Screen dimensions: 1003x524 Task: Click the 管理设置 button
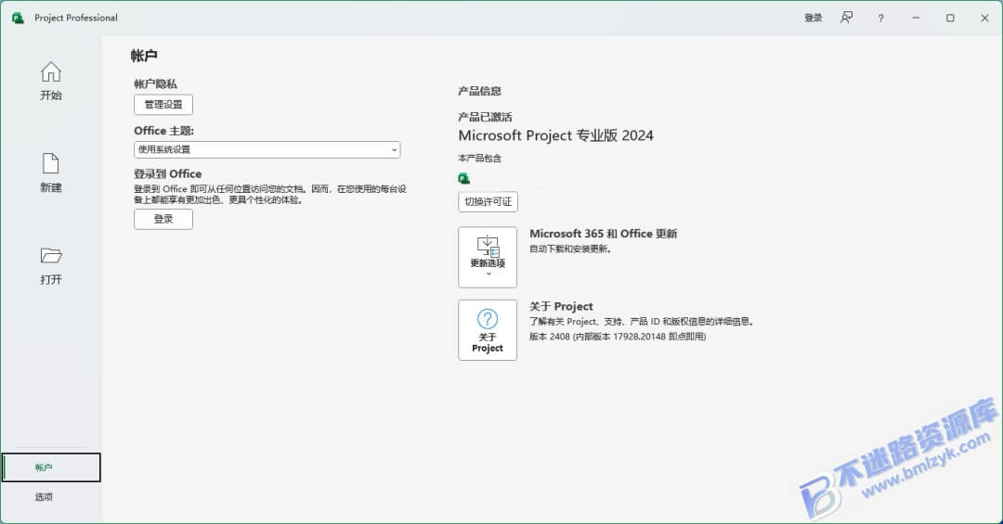tap(163, 104)
